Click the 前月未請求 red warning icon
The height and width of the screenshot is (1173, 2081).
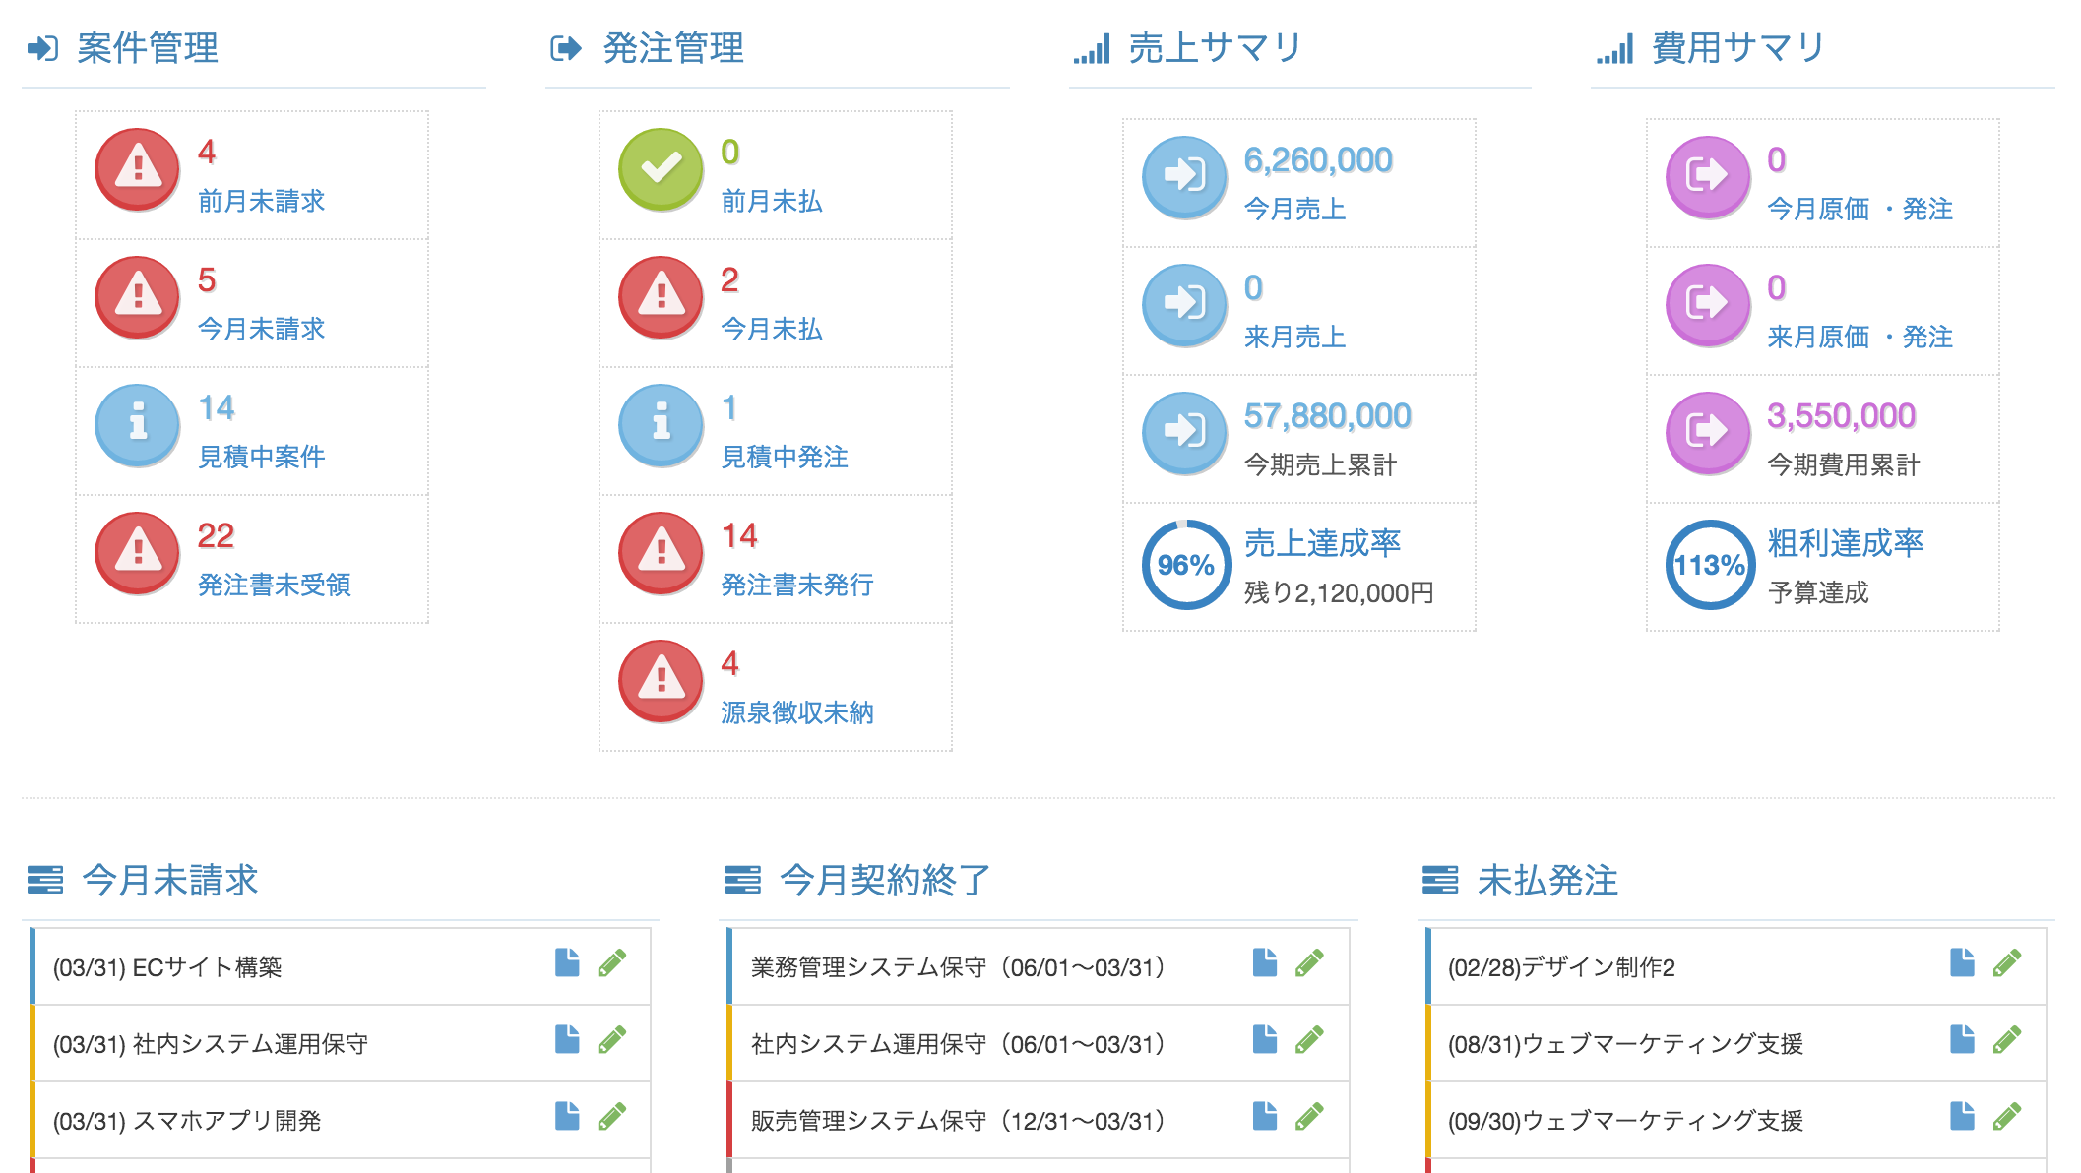pyautogui.click(x=137, y=169)
